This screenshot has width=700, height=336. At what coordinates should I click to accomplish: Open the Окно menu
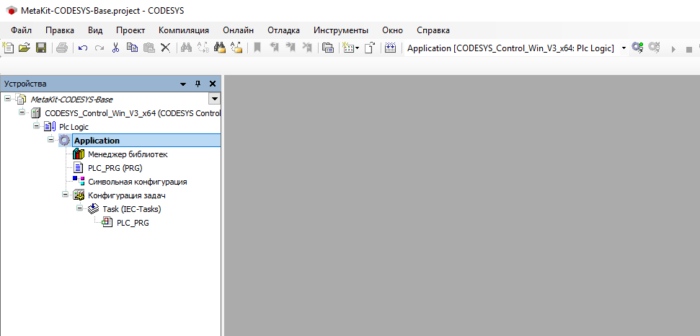(x=392, y=30)
